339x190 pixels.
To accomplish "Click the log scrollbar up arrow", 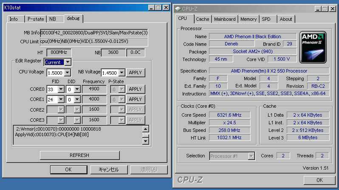I will 146,129.
